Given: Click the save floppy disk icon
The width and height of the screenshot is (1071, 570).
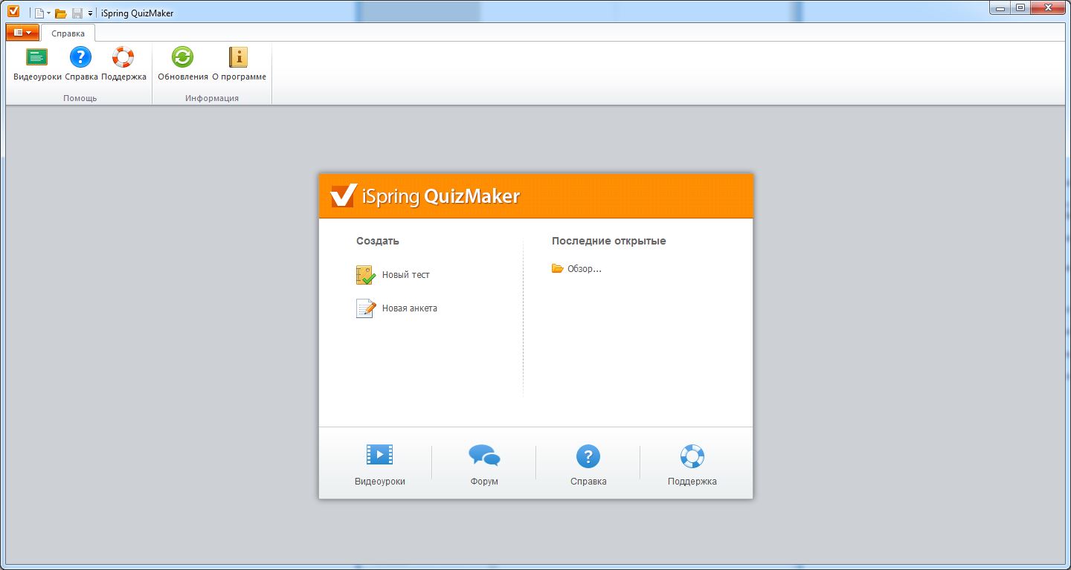Looking at the screenshot, I should coord(77,13).
